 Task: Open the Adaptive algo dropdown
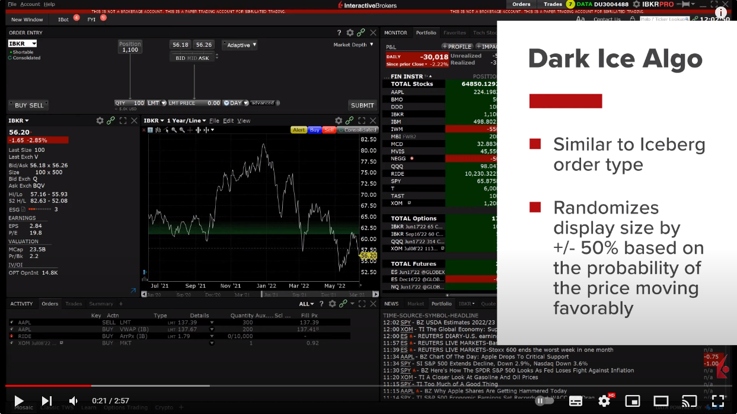pyautogui.click(x=240, y=44)
